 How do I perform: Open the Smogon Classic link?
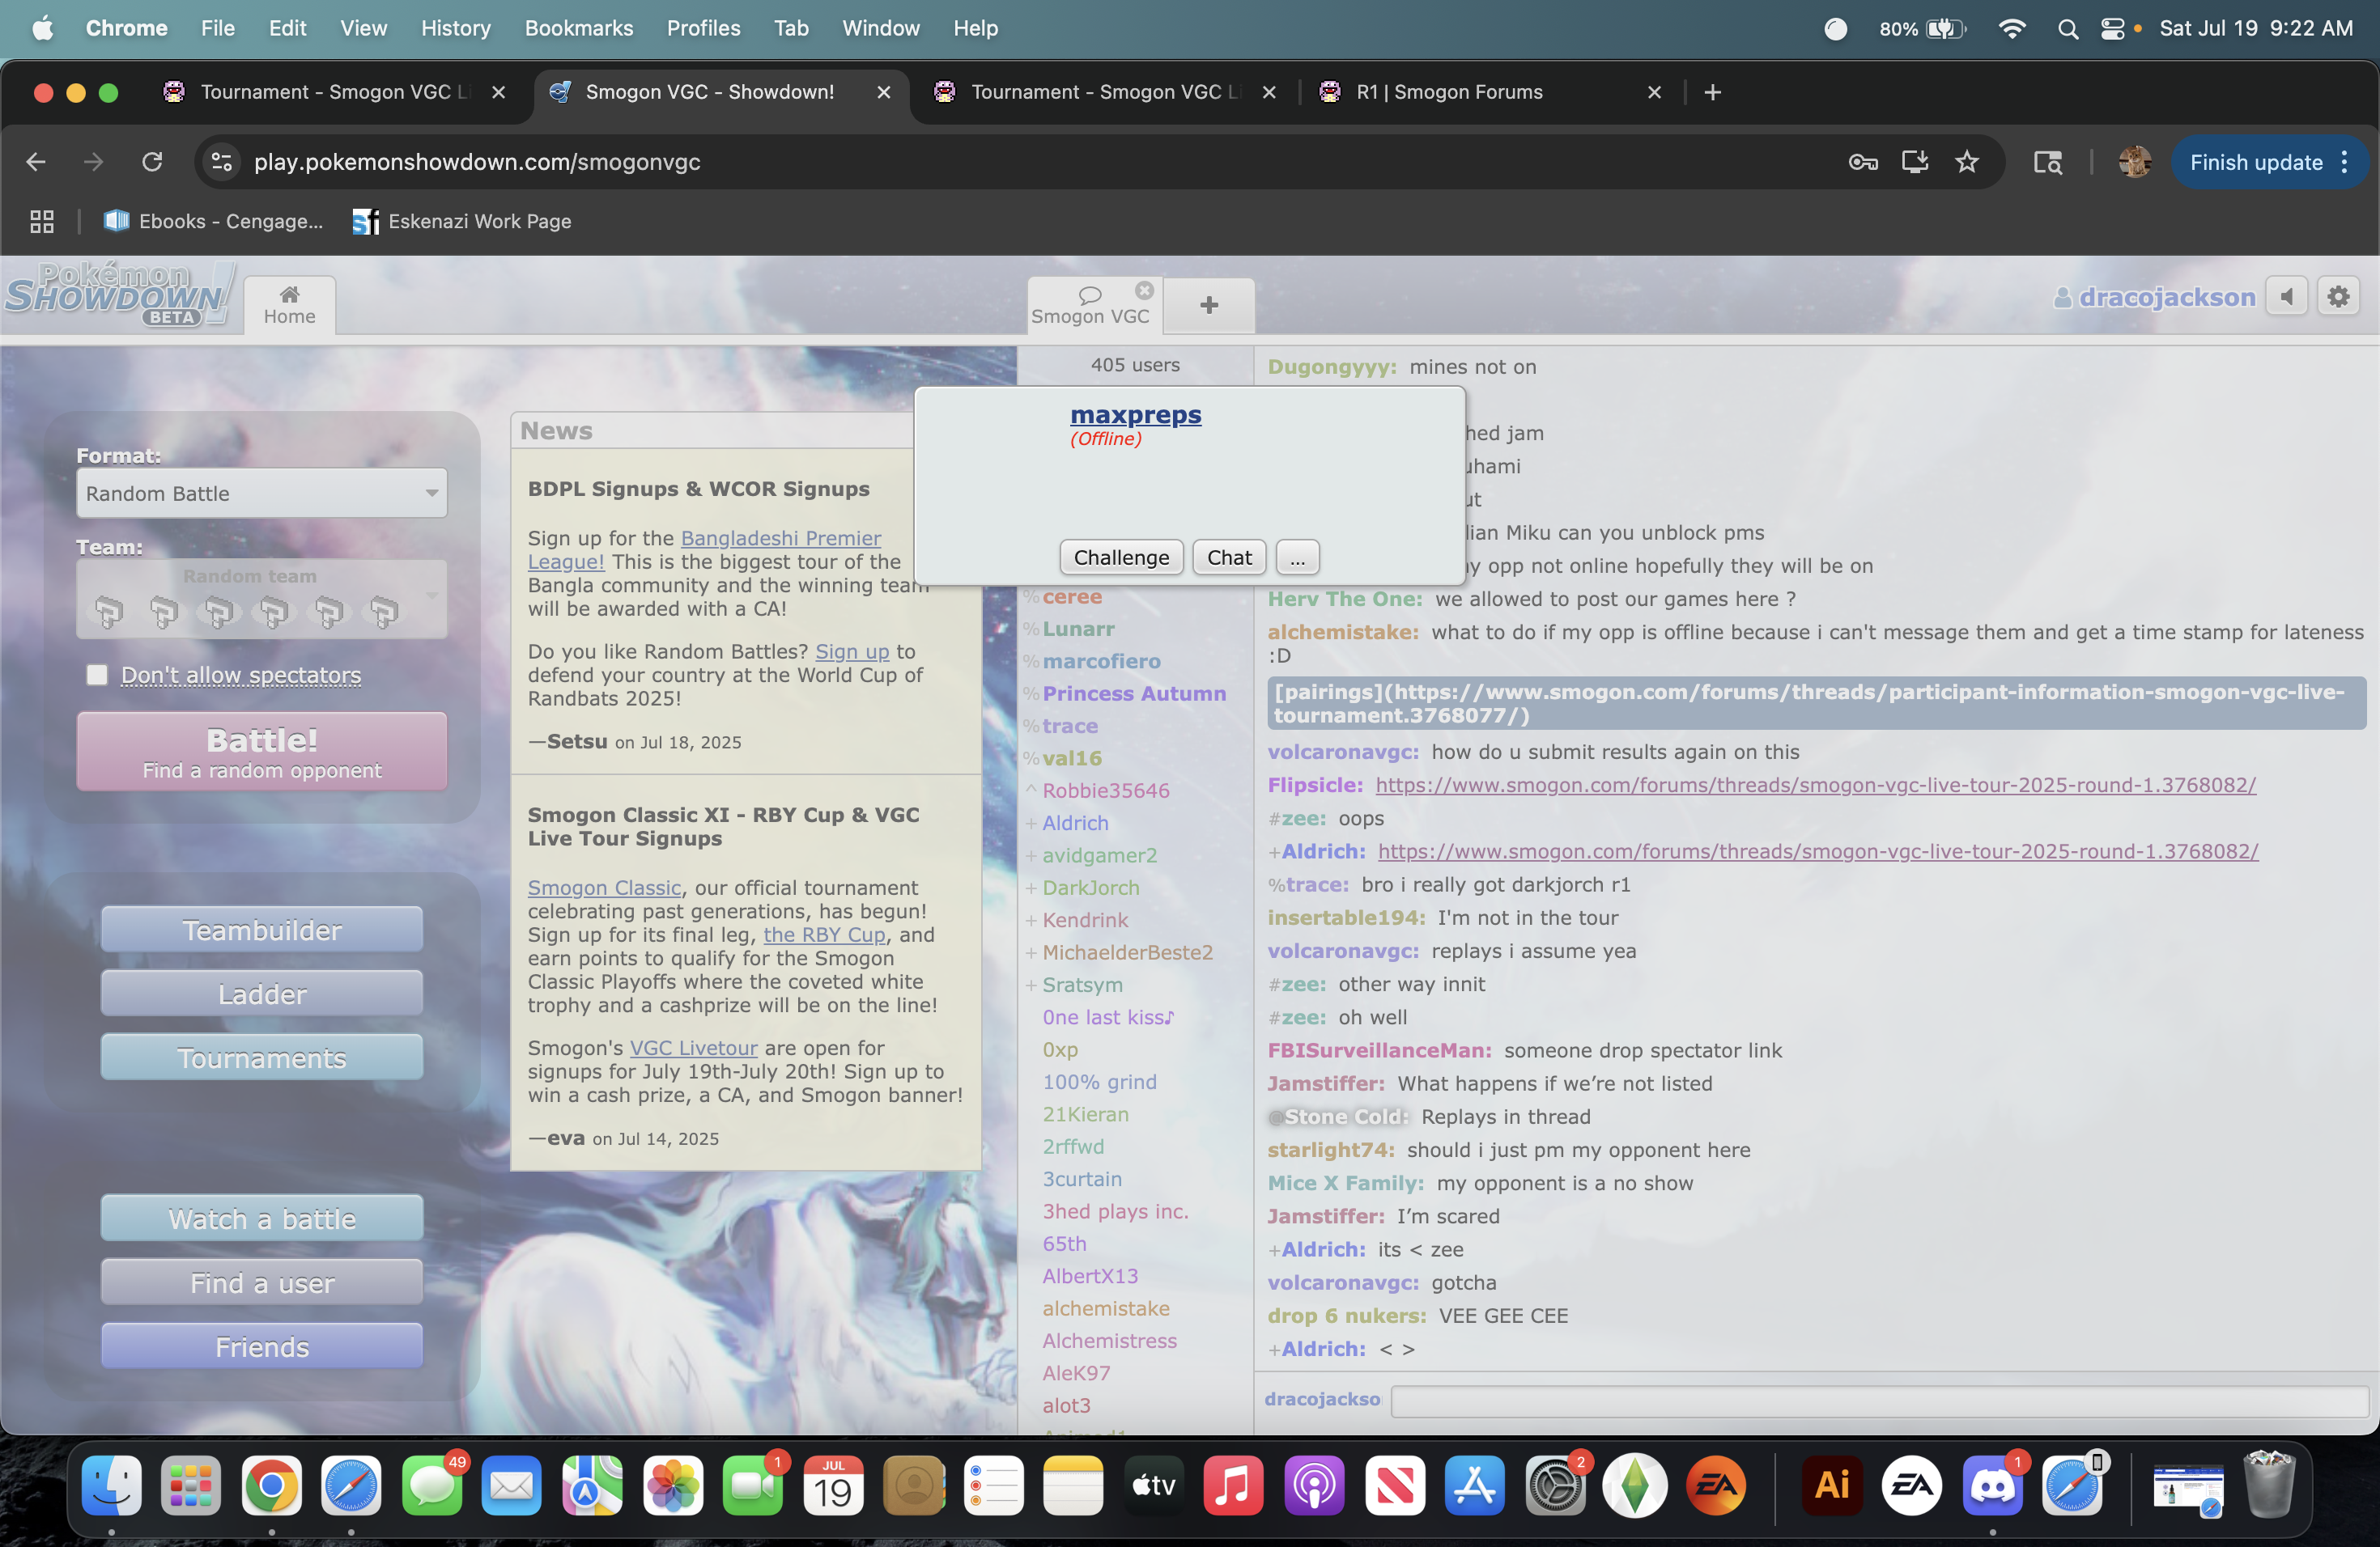coord(604,888)
